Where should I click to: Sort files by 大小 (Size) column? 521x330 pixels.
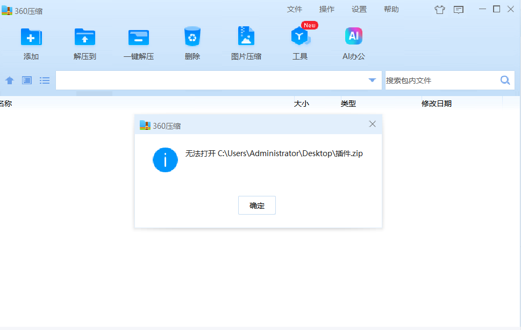(302, 103)
